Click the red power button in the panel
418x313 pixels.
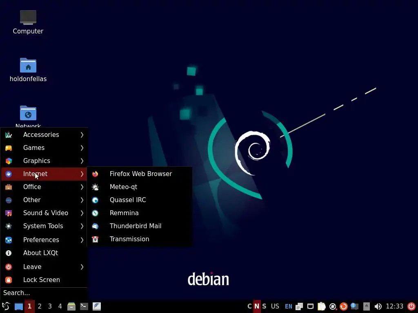411,306
